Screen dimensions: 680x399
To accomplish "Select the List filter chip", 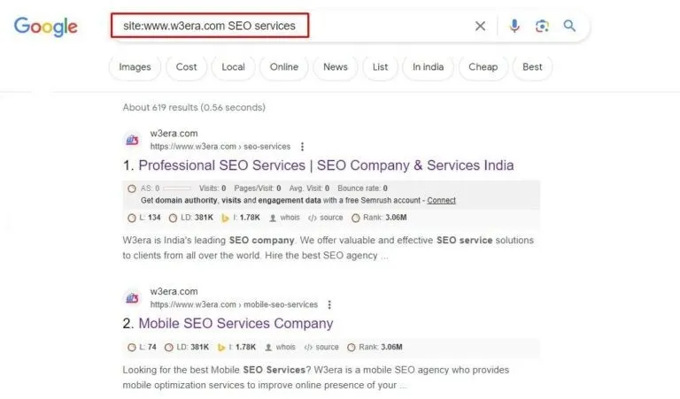I will 380,67.
